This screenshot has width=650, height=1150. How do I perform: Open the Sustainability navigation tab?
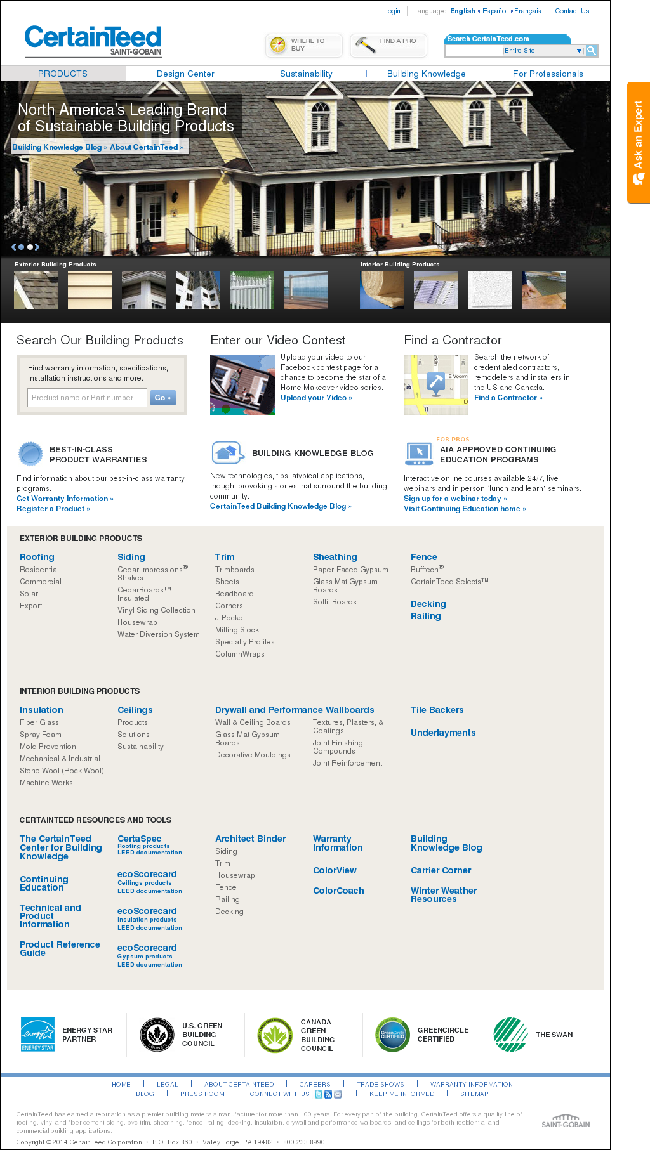click(306, 74)
